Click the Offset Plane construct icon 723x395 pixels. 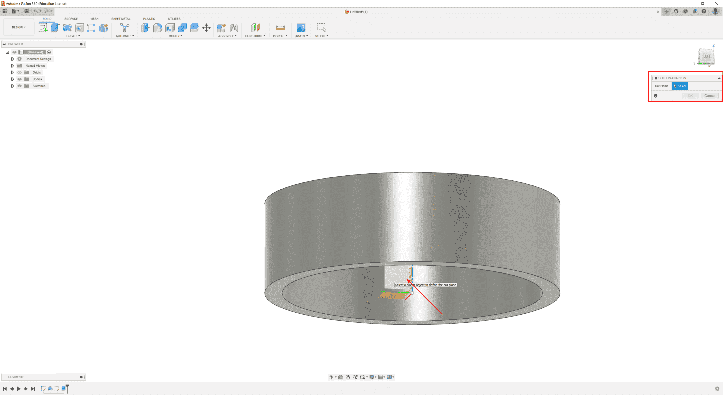coord(255,27)
